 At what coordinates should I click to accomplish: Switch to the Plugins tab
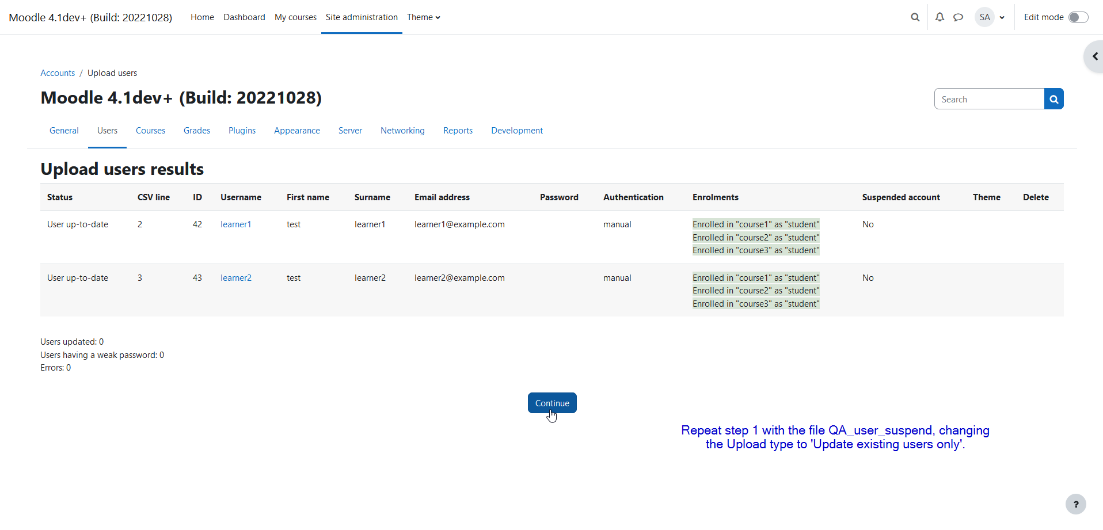point(242,131)
